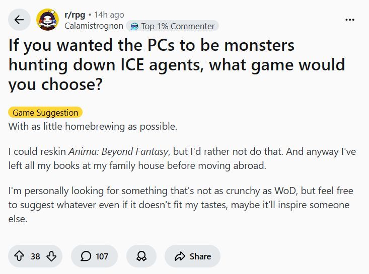The height and width of the screenshot is (274, 369).
Task: Upvote the post
Action: (19, 256)
